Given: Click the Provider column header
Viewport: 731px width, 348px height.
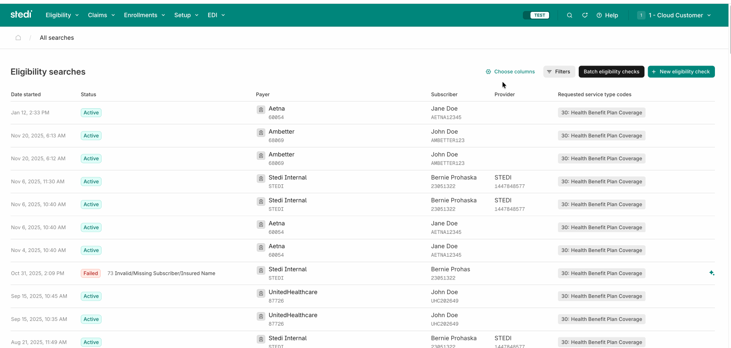Looking at the screenshot, I should (505, 95).
